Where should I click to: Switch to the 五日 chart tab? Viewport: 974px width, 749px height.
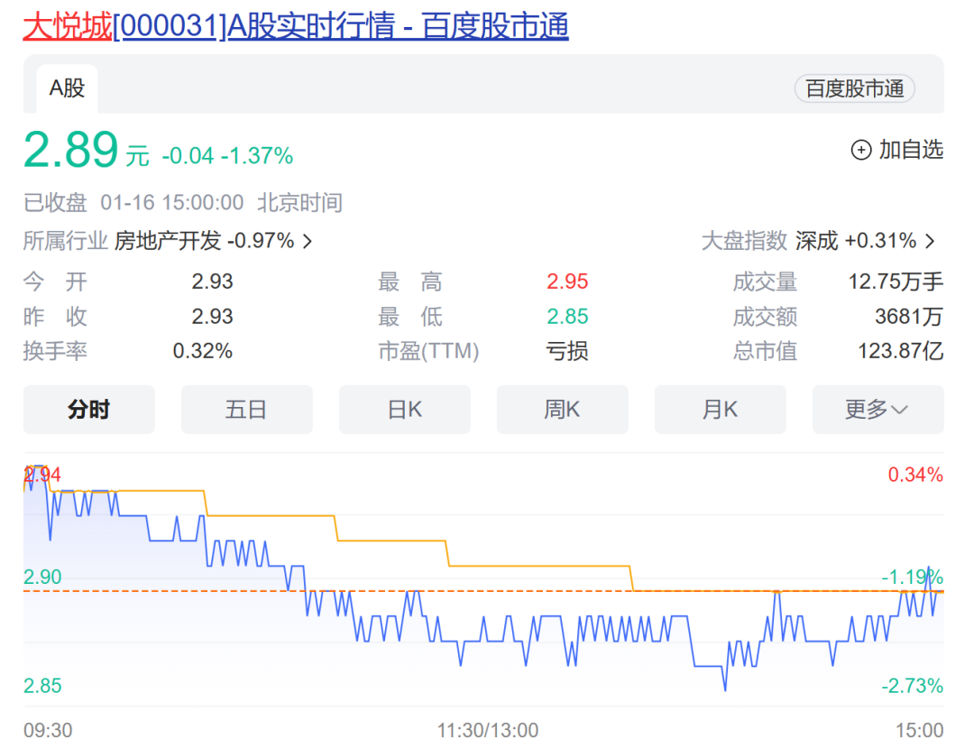pyautogui.click(x=246, y=410)
